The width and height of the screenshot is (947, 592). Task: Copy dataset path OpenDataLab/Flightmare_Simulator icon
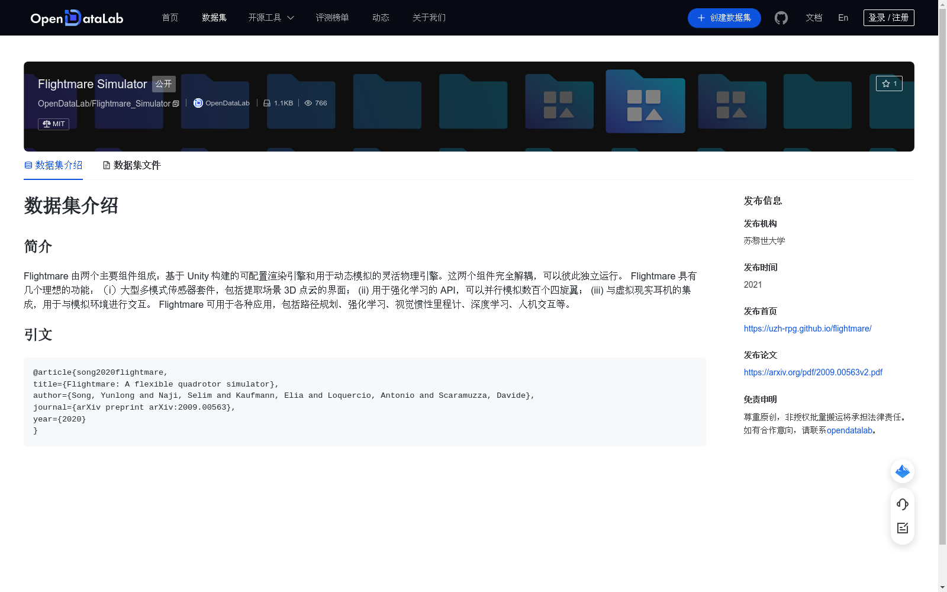(176, 104)
